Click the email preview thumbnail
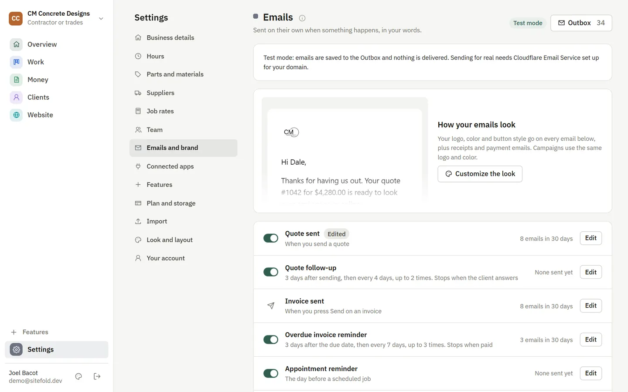The height and width of the screenshot is (392, 628). click(x=345, y=150)
